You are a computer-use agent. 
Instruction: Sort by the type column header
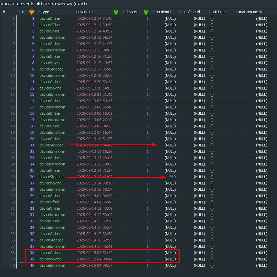pyautogui.click(x=45, y=12)
